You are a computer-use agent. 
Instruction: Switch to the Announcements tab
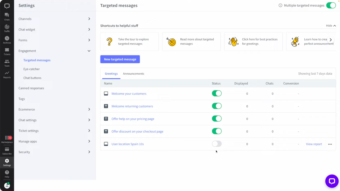(133, 73)
